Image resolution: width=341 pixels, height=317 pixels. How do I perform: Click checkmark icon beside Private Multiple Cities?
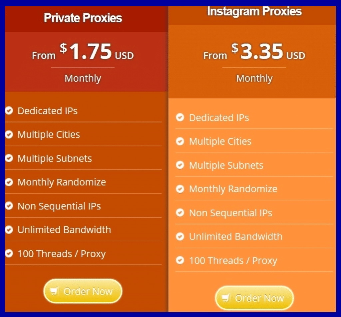[9, 134]
